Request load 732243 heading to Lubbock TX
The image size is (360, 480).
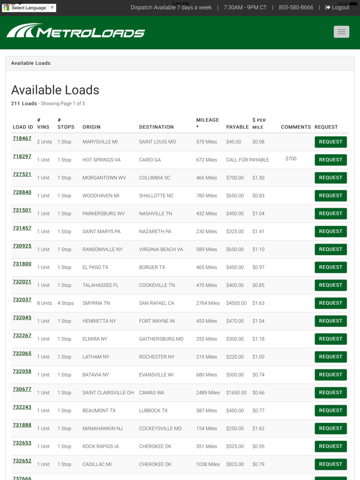tap(331, 410)
